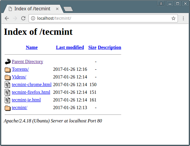Reload the page with the refresh icon
190x146 pixels.
(x=23, y=18)
